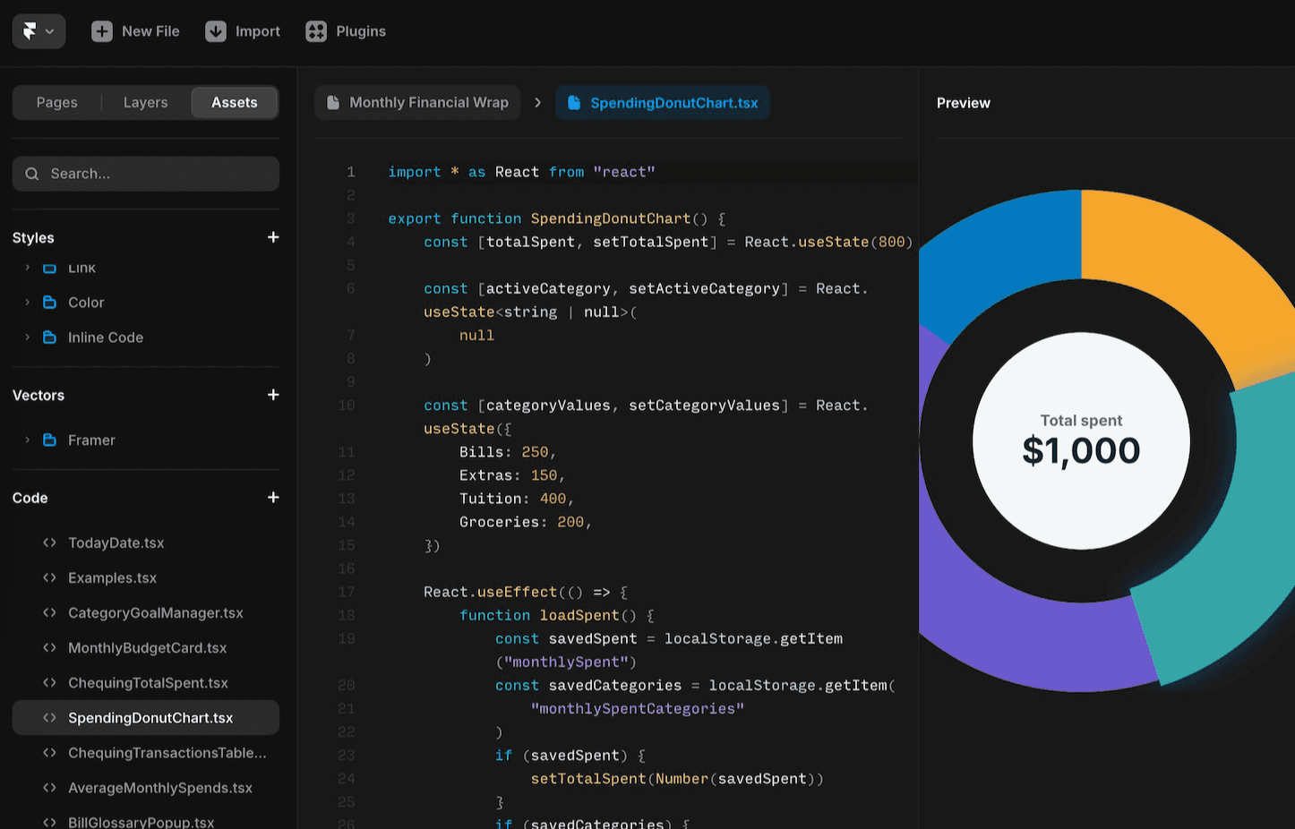
Task: Click code icon beside Examples.tsx
Action: (x=50, y=578)
